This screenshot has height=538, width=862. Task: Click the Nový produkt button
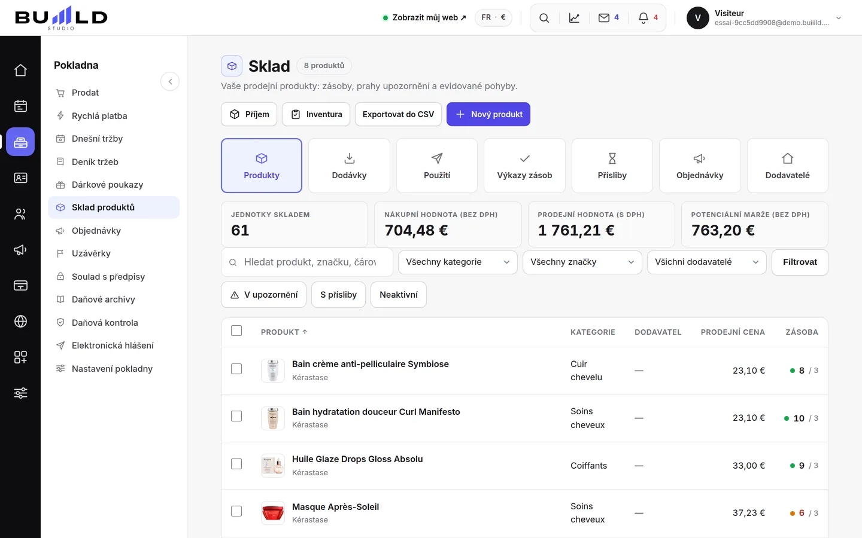click(x=488, y=114)
